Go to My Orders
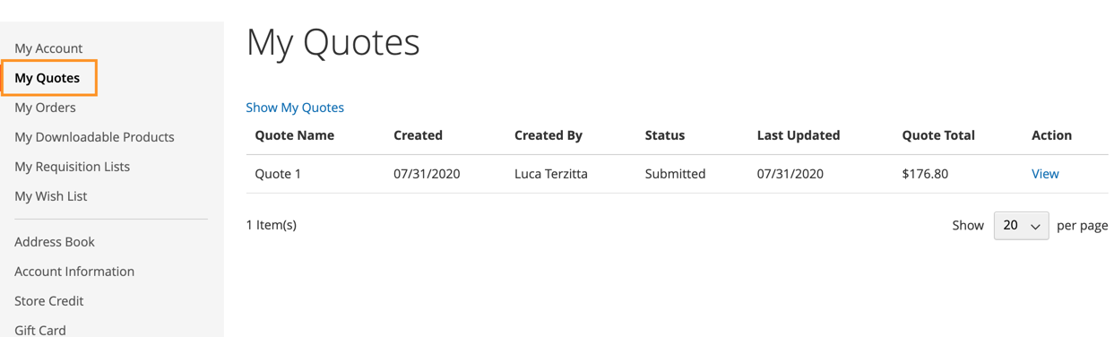The image size is (1114, 337). (45, 108)
